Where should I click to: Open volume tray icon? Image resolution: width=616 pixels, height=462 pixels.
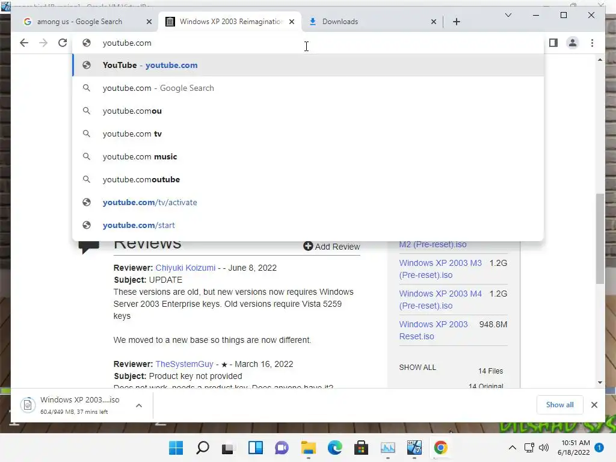[x=544, y=448]
